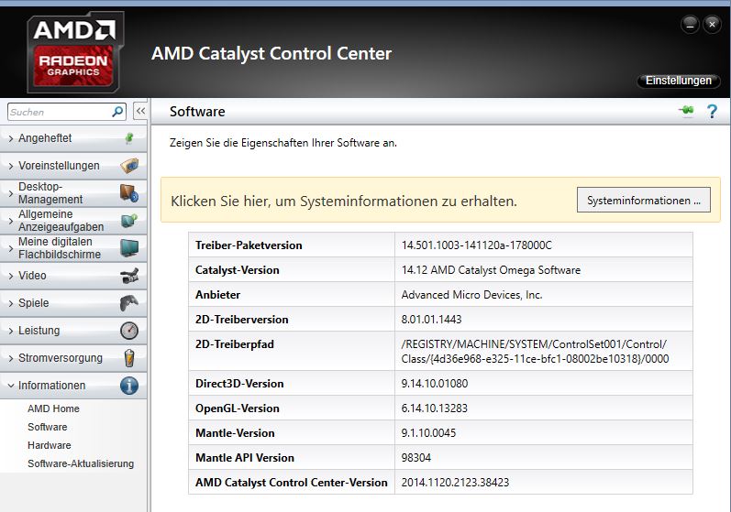Image resolution: width=731 pixels, height=512 pixels.
Task: Click the Spiele gamepad icon
Action: [129, 303]
